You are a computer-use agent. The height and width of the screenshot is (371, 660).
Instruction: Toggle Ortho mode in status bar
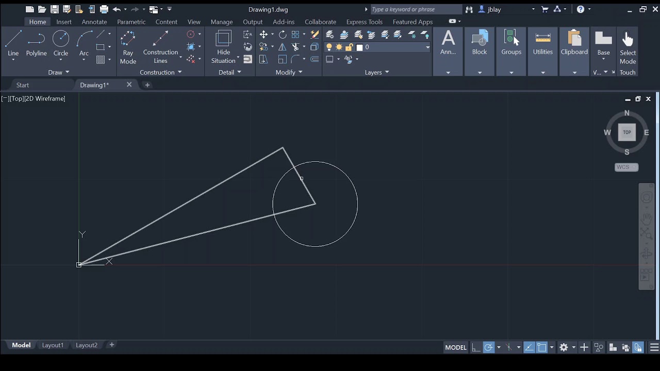click(476, 347)
